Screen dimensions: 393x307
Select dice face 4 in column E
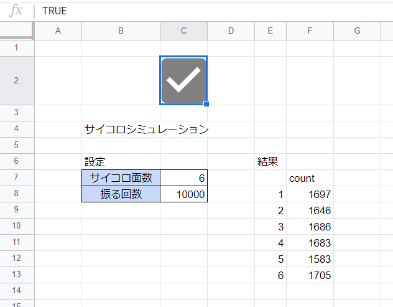270,242
